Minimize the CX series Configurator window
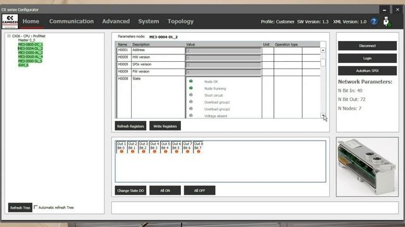The image size is (405, 227). (x=384, y=10)
